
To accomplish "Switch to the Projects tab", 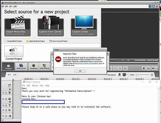I will click(x=8, y=66).
